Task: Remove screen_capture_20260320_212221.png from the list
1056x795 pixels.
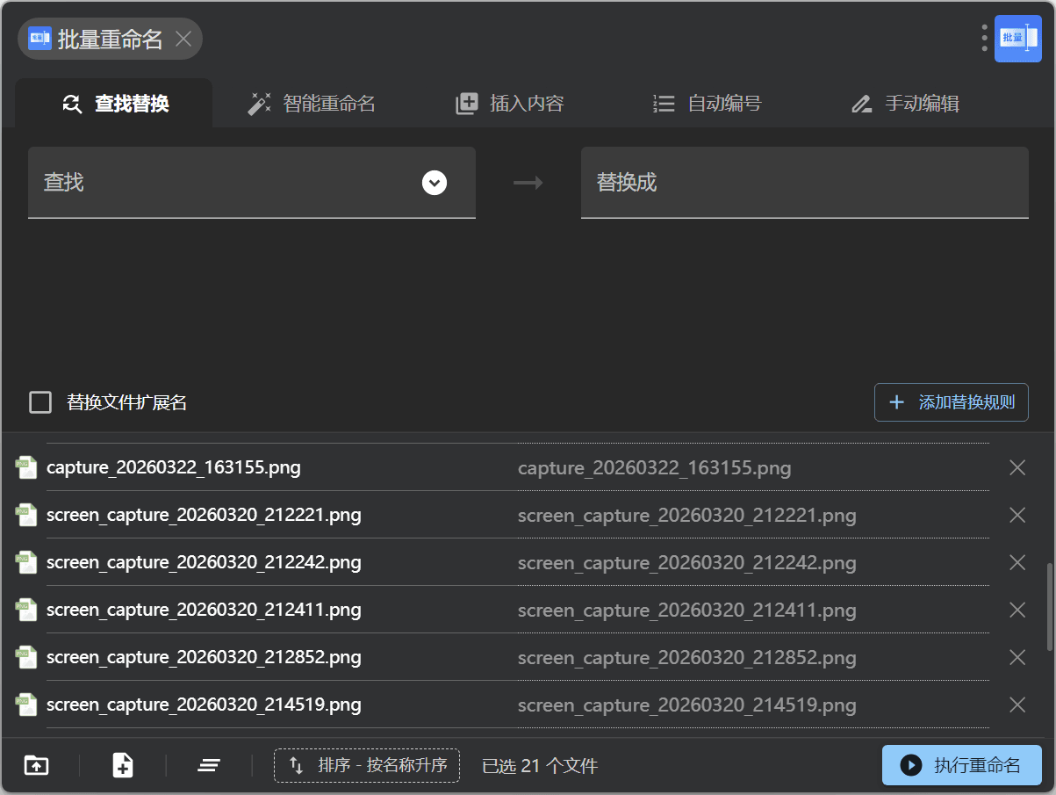Action: click(1017, 515)
